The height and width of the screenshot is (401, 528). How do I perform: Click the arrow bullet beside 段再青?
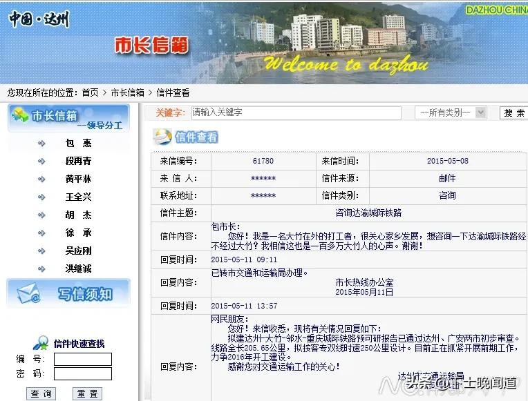click(41, 162)
